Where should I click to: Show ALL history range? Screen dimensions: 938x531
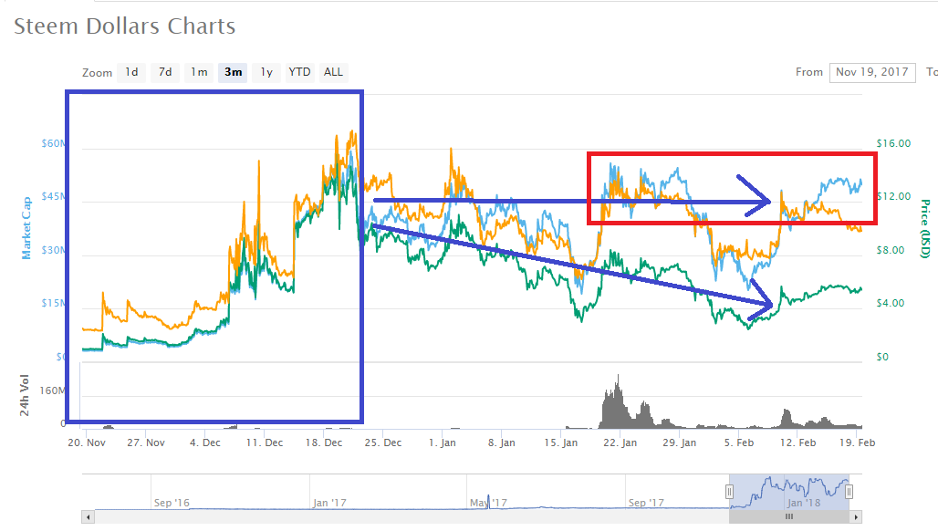(333, 72)
